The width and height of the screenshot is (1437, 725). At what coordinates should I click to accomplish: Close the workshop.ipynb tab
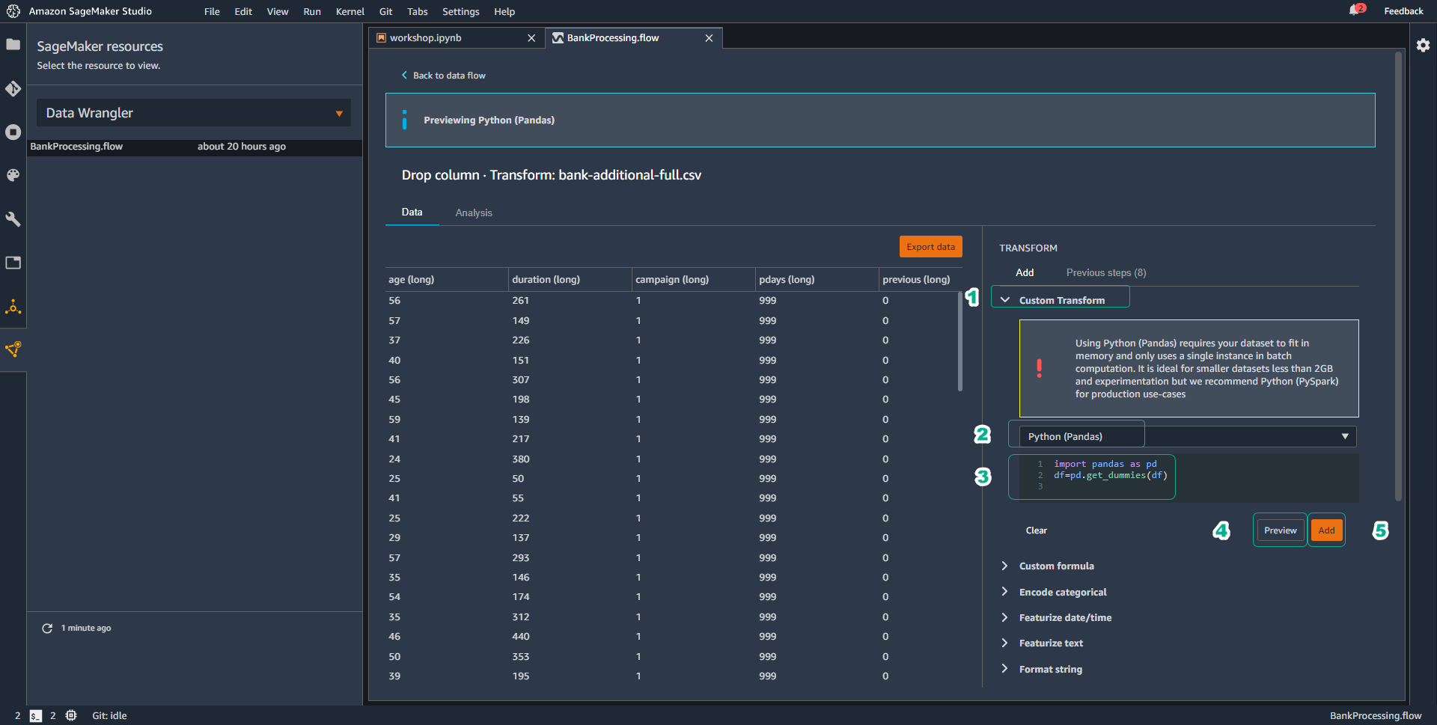[x=531, y=38]
